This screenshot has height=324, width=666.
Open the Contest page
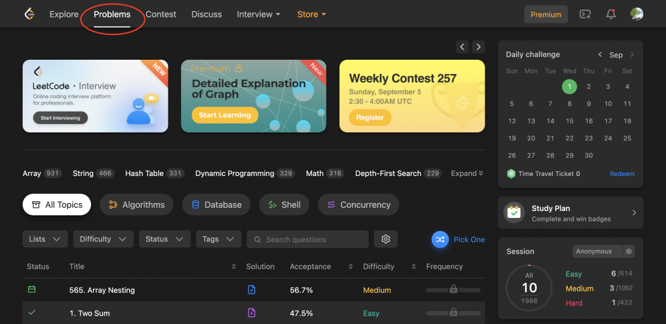161,14
